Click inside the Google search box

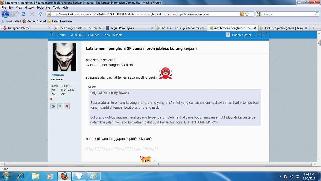(x=288, y=14)
